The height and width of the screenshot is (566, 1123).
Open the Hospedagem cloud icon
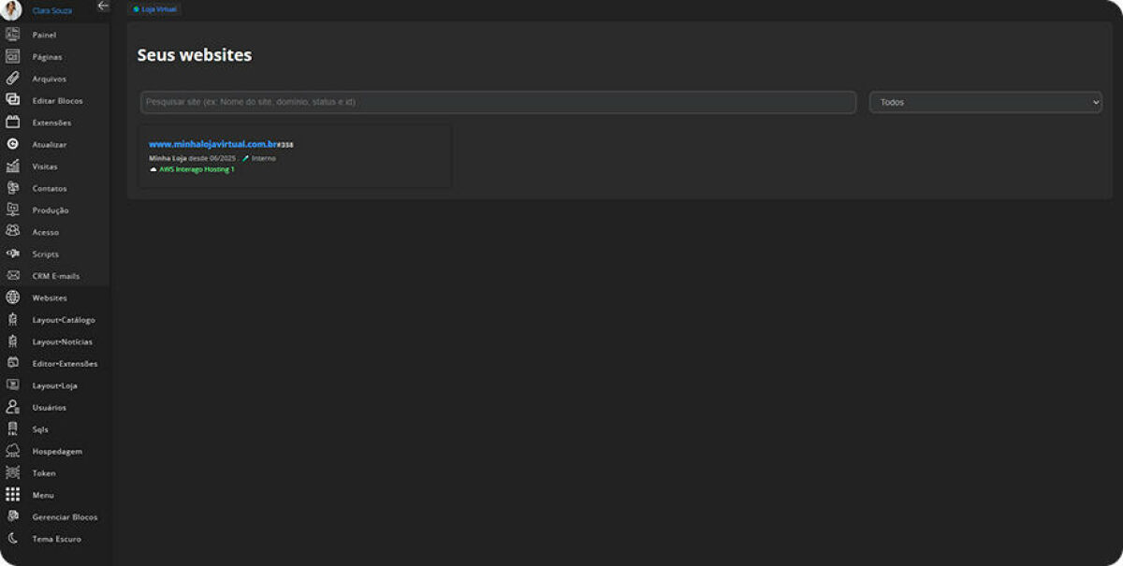point(13,451)
